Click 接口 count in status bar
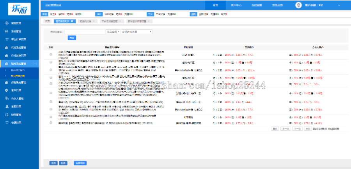Screen dimensions: 351x169 [x=62, y=14]
